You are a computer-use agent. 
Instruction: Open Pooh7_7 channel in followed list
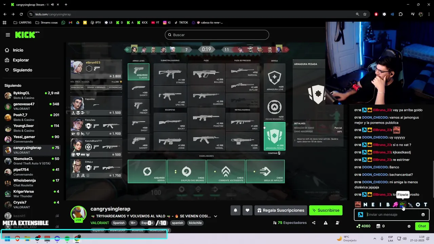32,117
